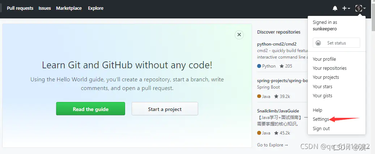
Task: Open Snailclimb/JavaGuide repository link
Action: (x=278, y=111)
